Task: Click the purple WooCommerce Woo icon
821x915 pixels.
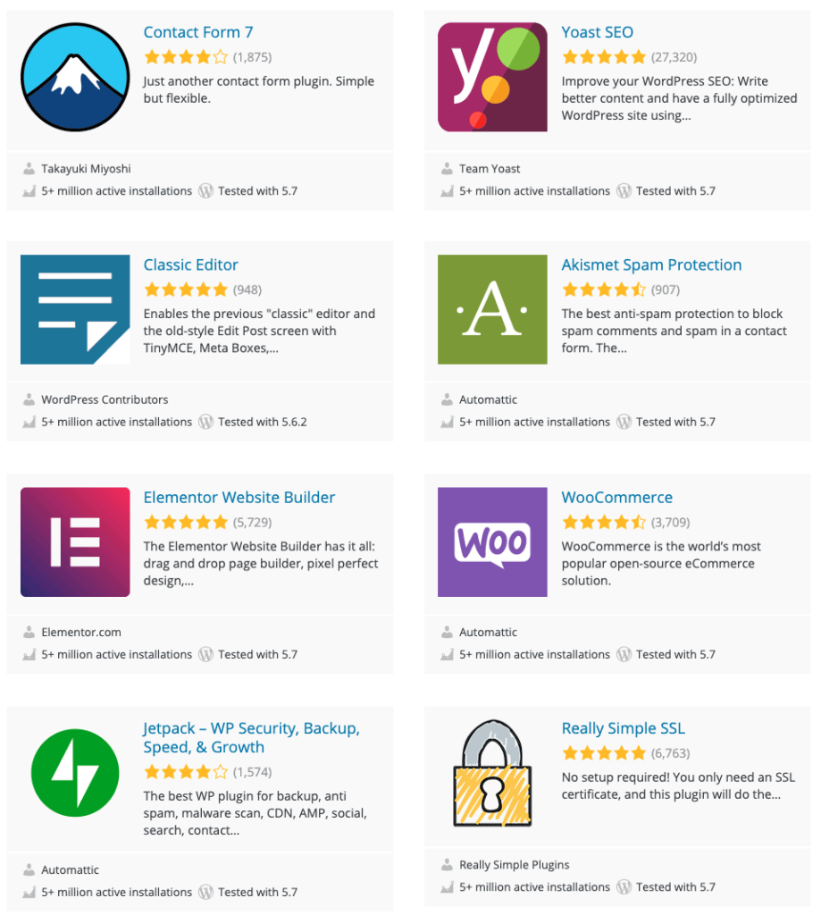Action: pos(492,541)
